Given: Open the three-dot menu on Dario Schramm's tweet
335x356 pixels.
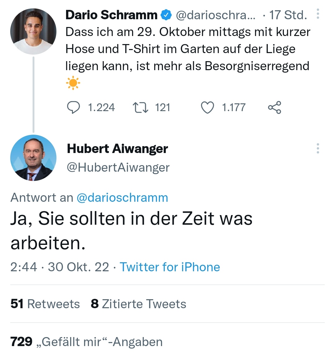Looking at the screenshot, I should (318, 14).
